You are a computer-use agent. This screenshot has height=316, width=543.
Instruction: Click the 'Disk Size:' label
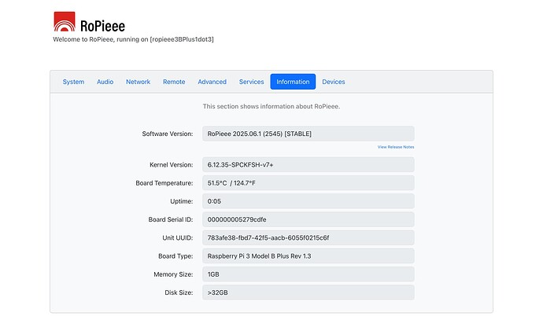coord(179,293)
